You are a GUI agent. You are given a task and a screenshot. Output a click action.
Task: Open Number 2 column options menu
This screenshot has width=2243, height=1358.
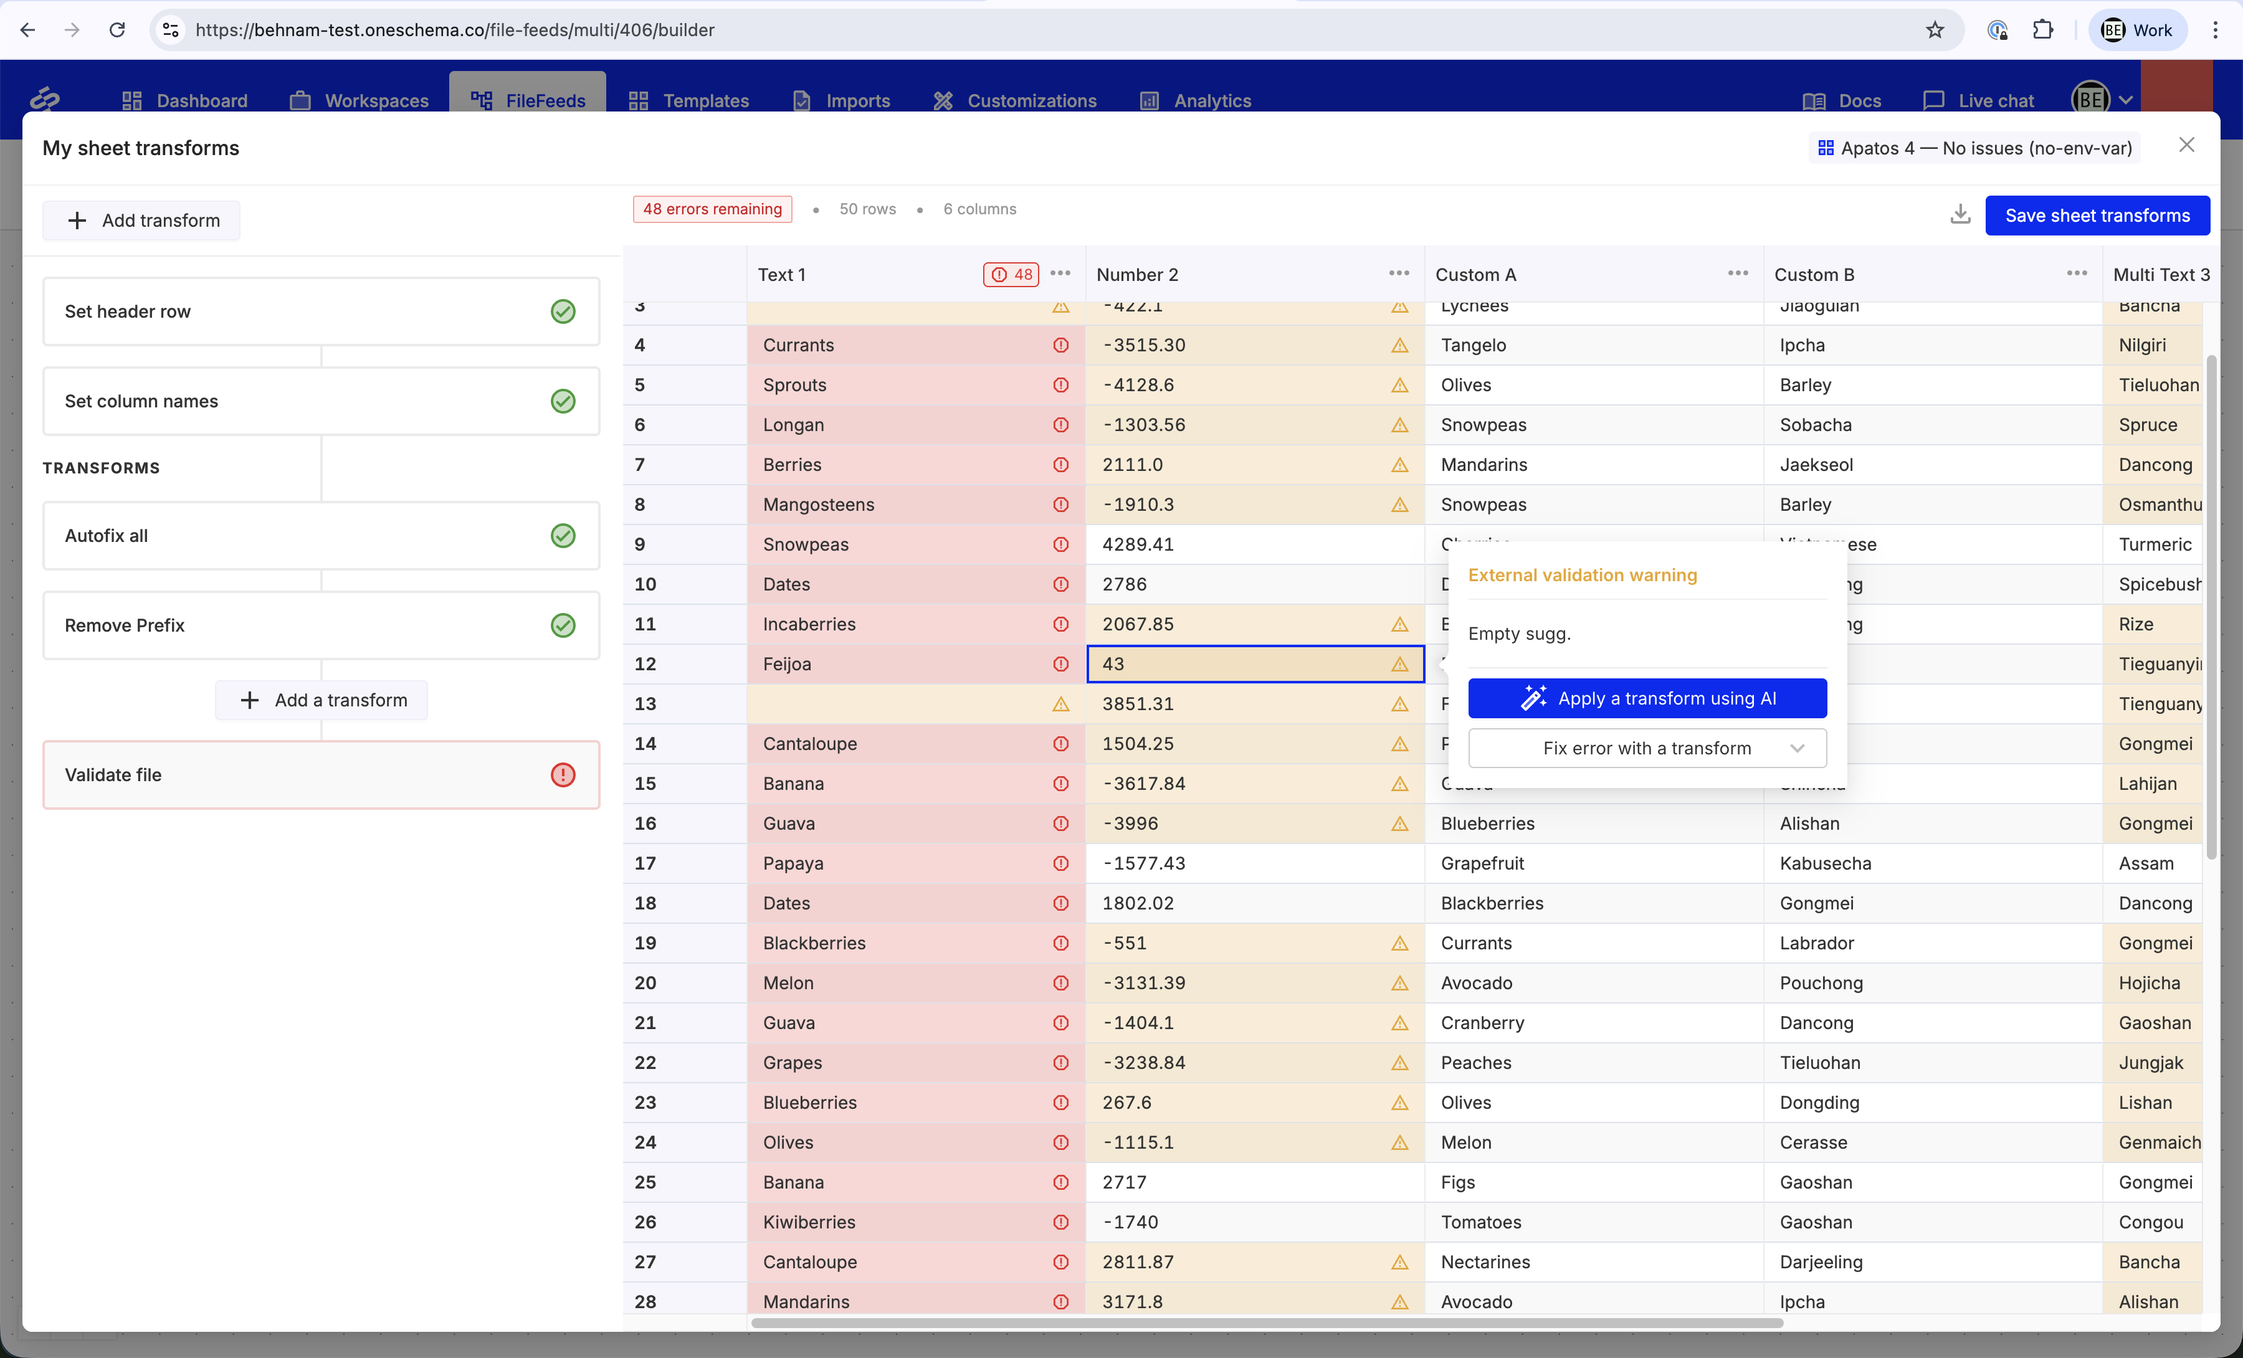click(1398, 274)
